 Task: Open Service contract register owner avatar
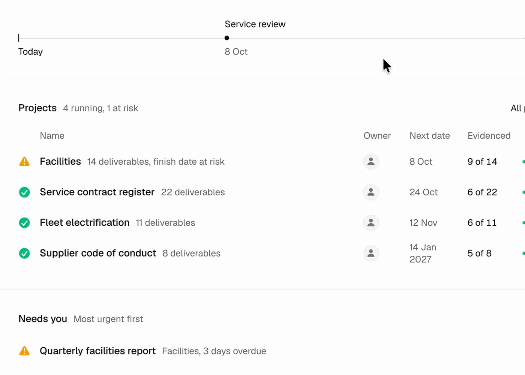coord(371,192)
